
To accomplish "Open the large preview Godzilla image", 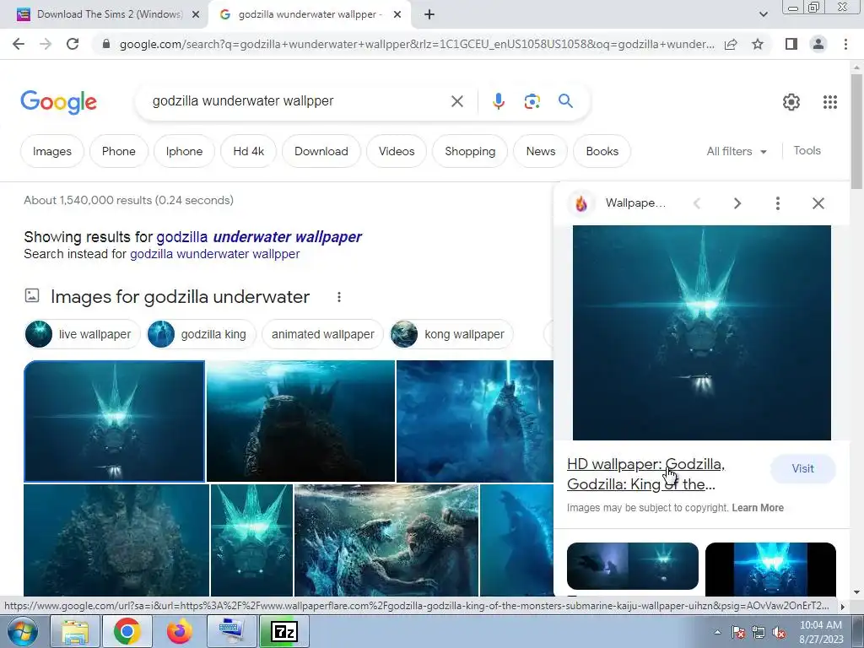I will click(701, 332).
